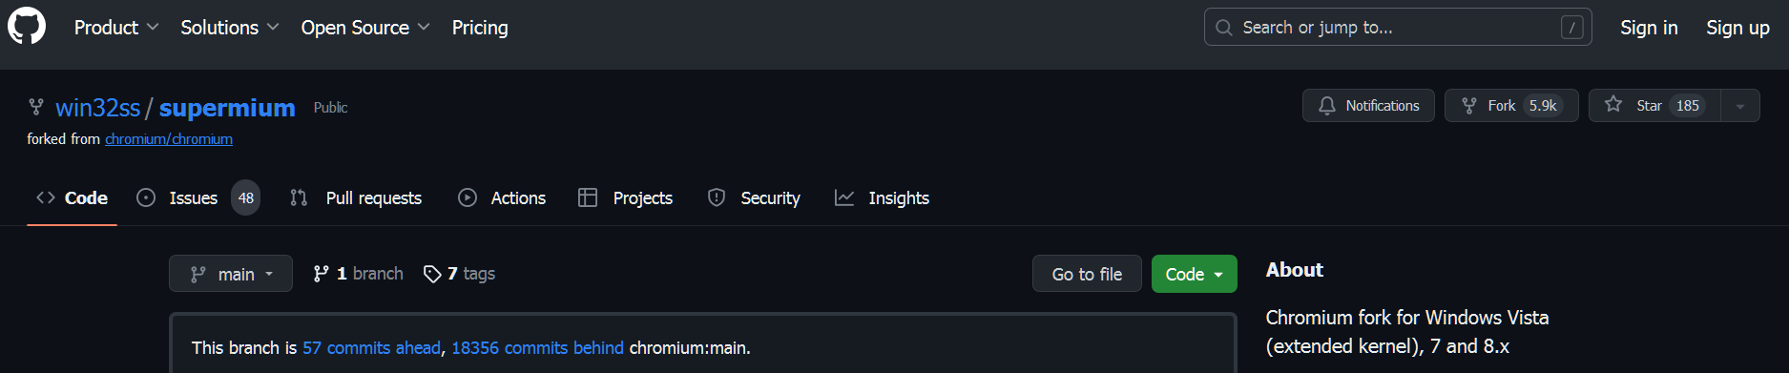The image size is (1789, 373).
Task: Expand the Solutions menu
Action: click(230, 28)
